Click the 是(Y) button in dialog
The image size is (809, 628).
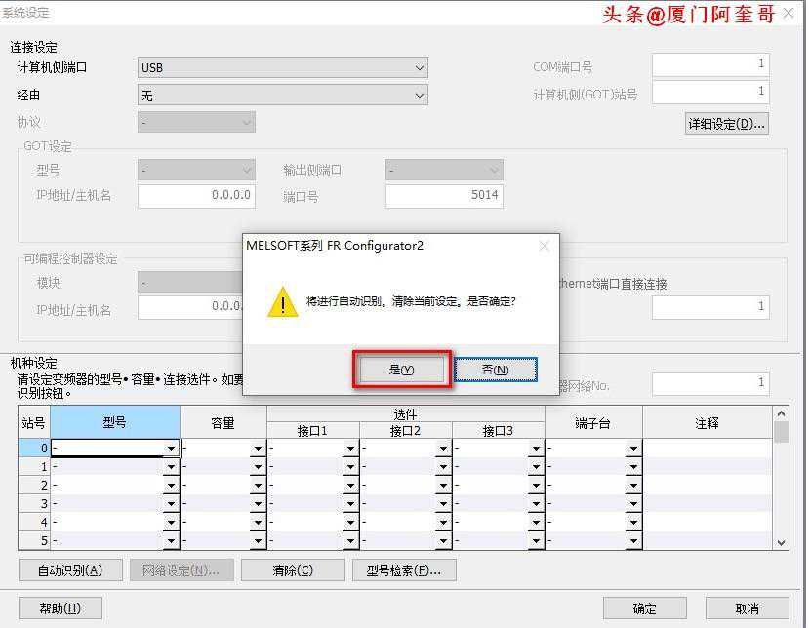(401, 370)
